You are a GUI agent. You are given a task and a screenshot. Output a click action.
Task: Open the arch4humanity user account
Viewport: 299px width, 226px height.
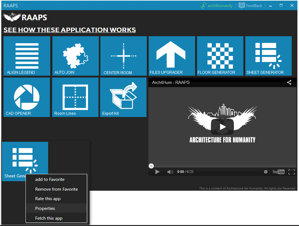pyautogui.click(x=216, y=5)
